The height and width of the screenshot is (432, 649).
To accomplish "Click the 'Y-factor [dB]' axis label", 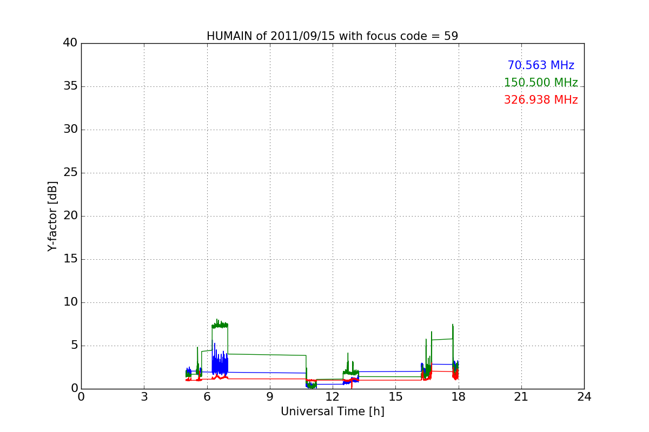I will 52,216.
